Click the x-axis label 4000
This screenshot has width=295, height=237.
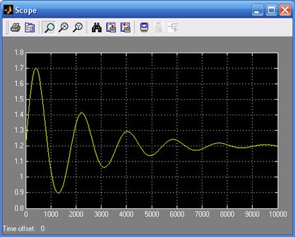tap(126, 214)
